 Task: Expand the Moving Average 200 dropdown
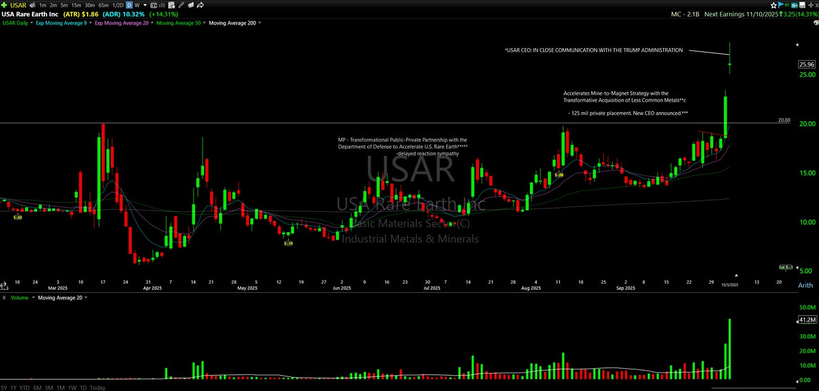[259, 23]
